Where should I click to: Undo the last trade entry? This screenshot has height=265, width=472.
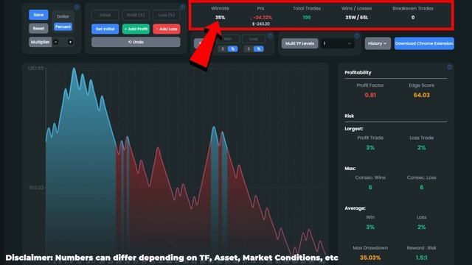(136, 42)
